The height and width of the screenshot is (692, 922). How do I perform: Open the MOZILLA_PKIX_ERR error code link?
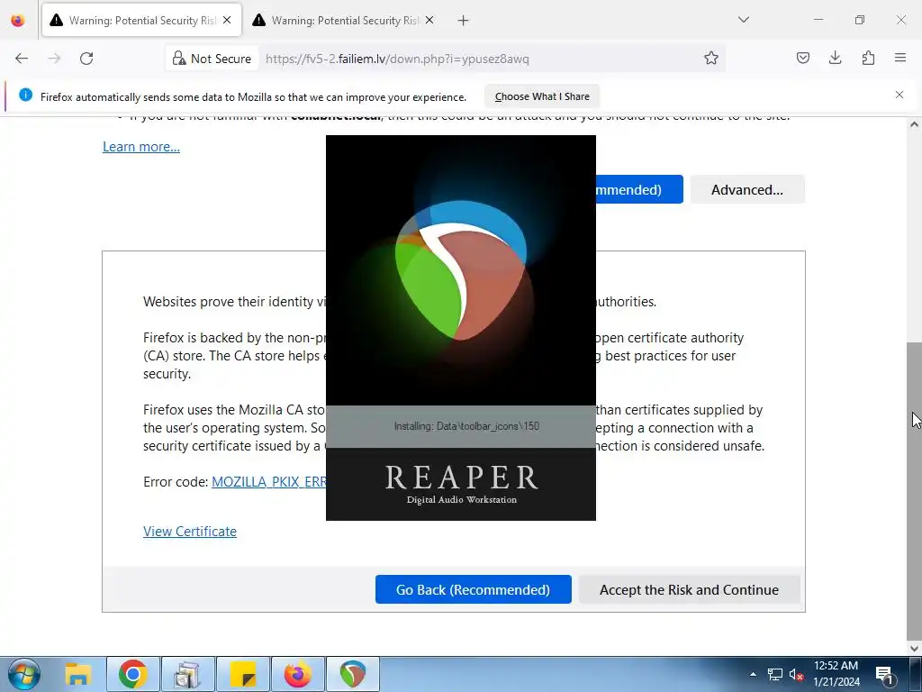268,482
